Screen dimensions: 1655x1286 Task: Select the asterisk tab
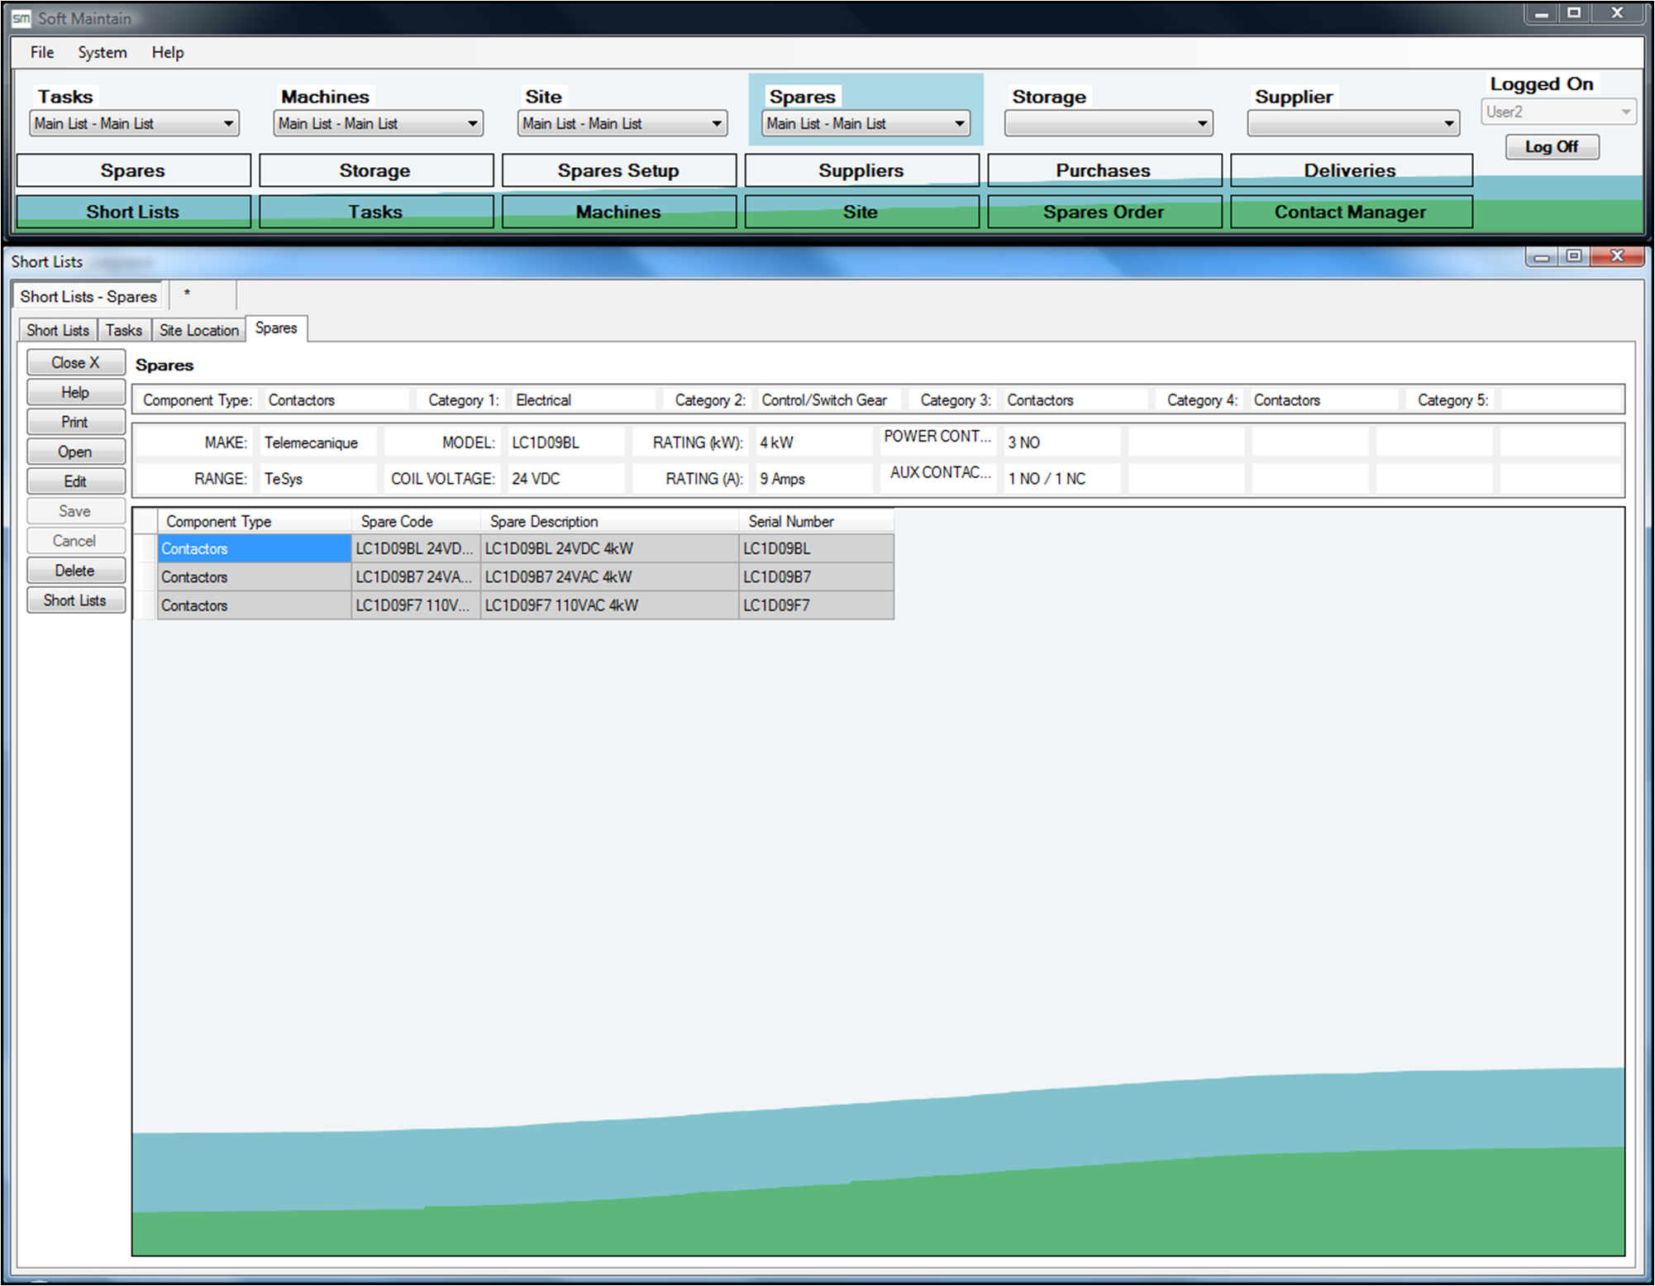pos(203,295)
